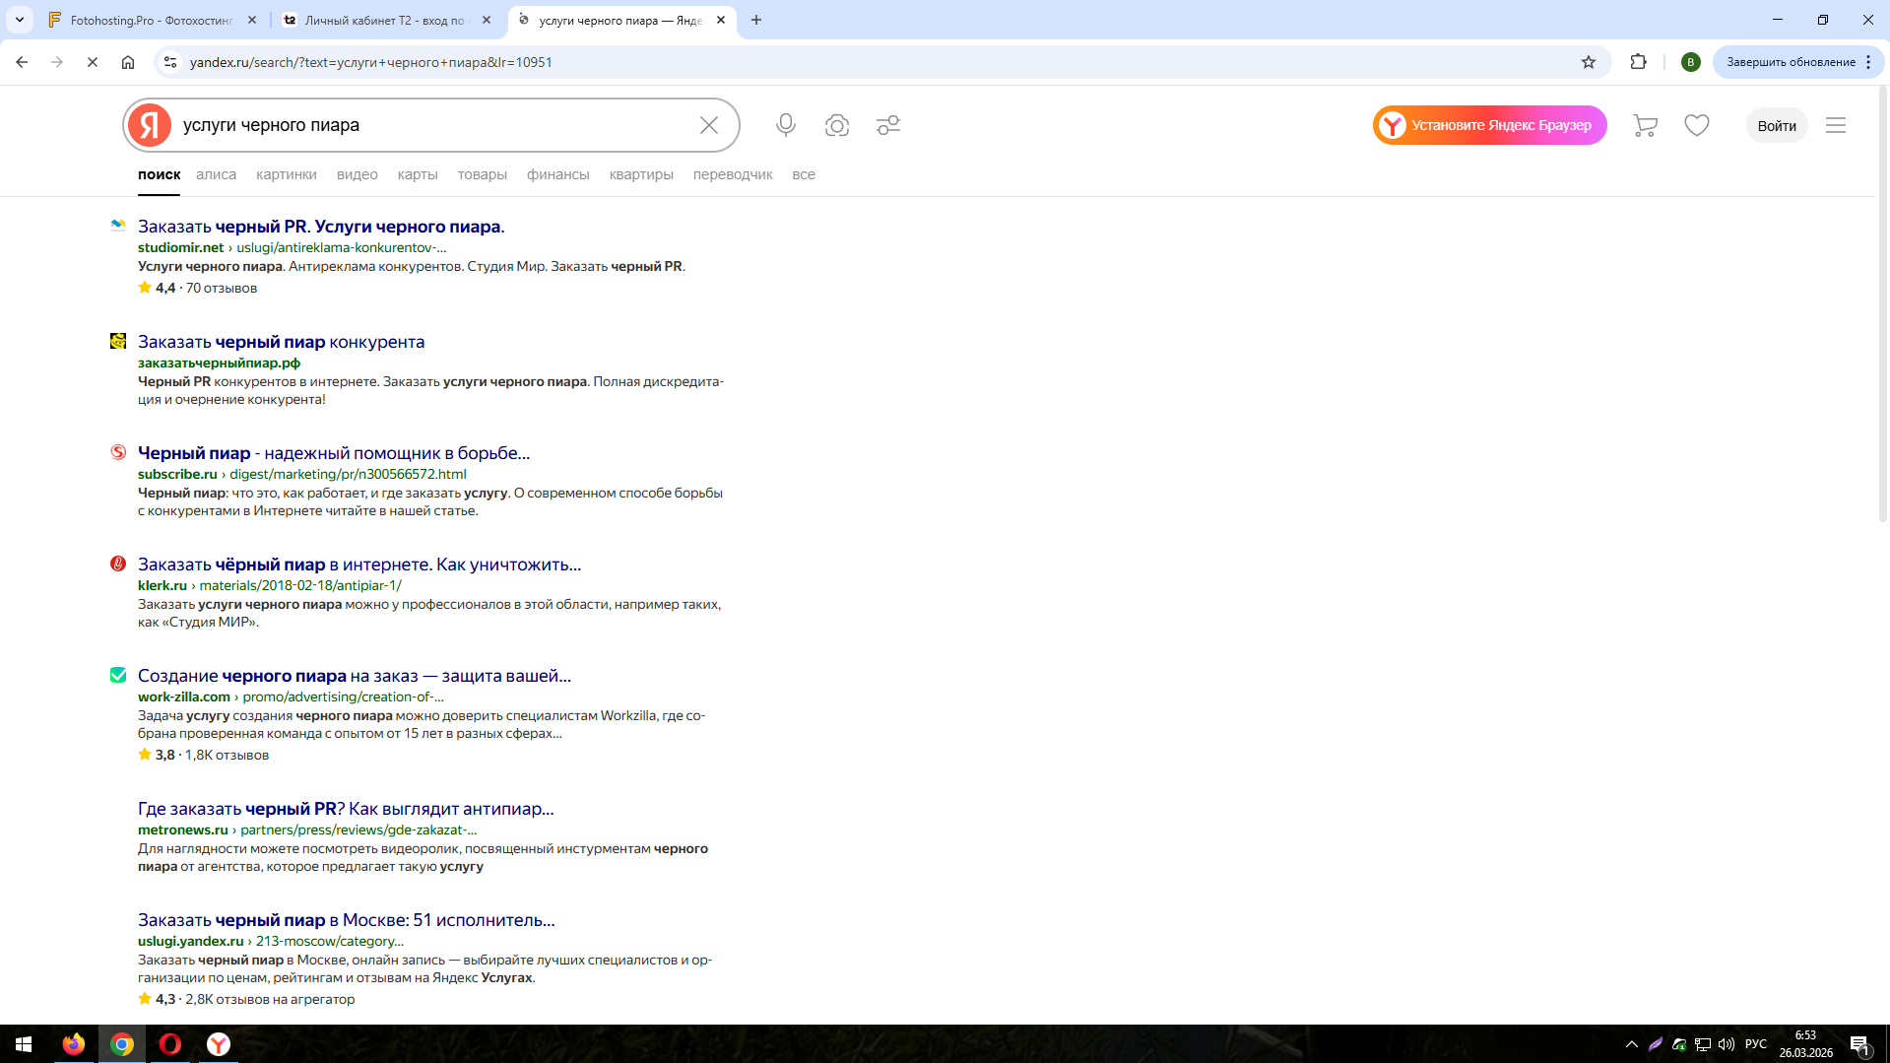Launch Firefox from the taskbar

point(74,1044)
